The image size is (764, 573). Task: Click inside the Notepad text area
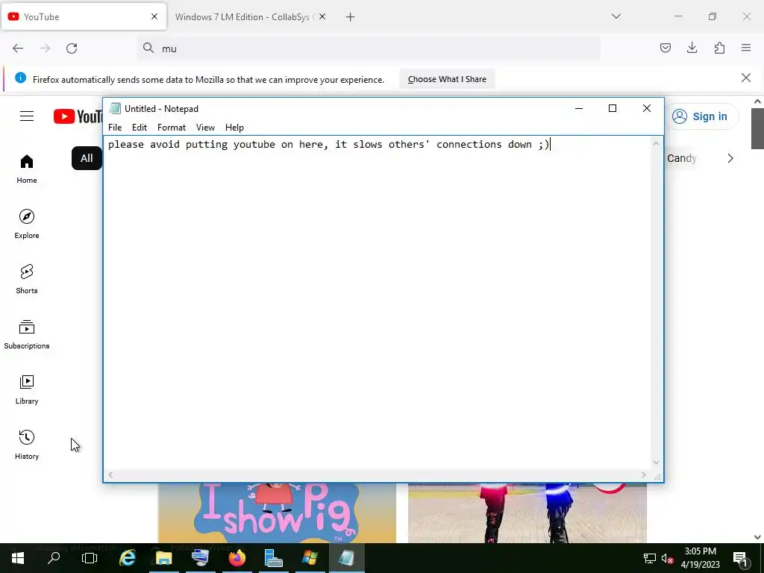378,302
